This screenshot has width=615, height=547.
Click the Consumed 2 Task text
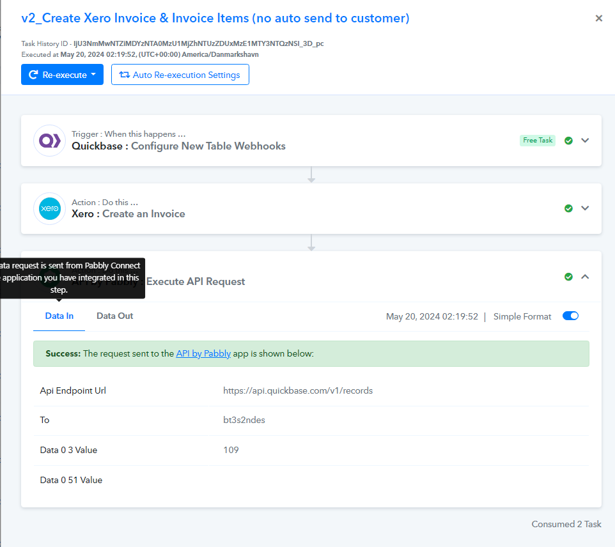(x=566, y=524)
